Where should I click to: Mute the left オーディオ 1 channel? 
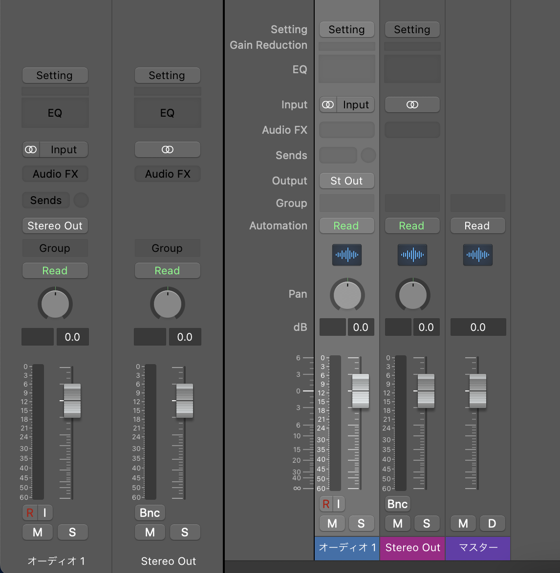(x=38, y=532)
